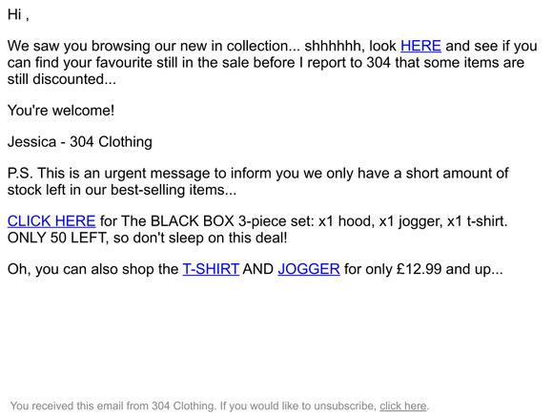The height and width of the screenshot is (416, 553).
Task: Click the 'Oh, you can also shop the' text
Action: coord(92,269)
